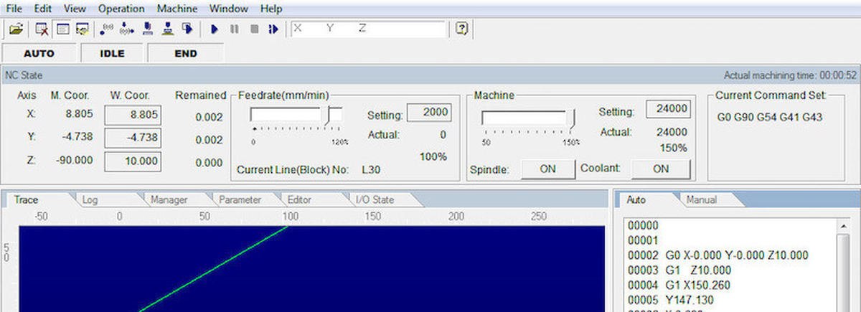Open the Window menu
This screenshot has width=861, height=312.
229,9
